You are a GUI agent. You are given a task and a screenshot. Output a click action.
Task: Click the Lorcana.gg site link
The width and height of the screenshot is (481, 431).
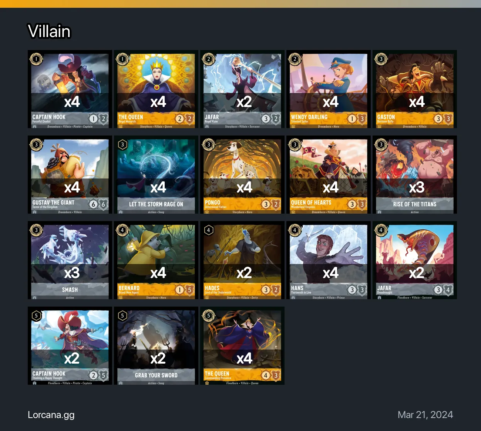51,415
